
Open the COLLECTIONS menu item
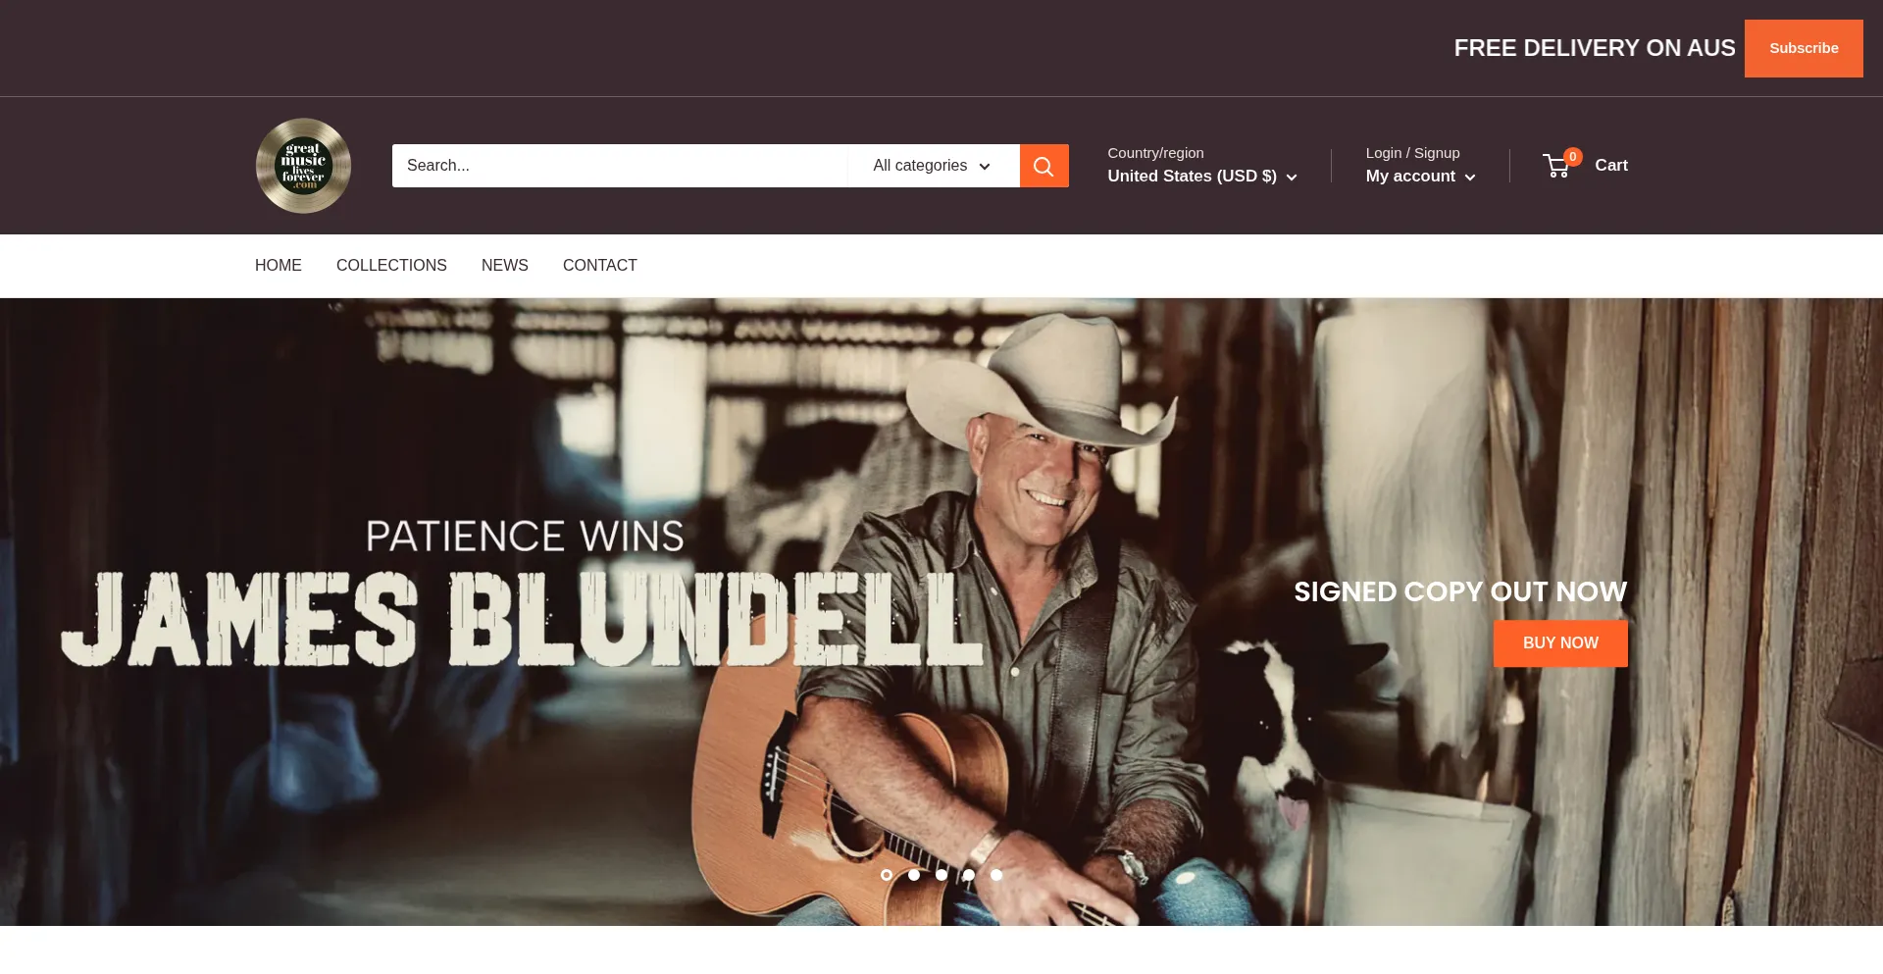coord(391,266)
